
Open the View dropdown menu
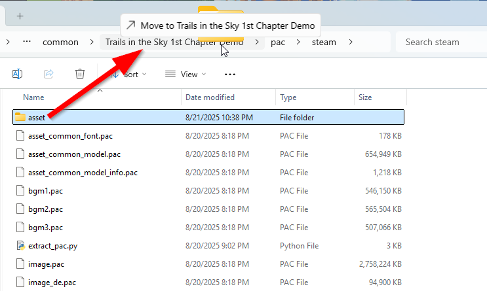(x=185, y=75)
